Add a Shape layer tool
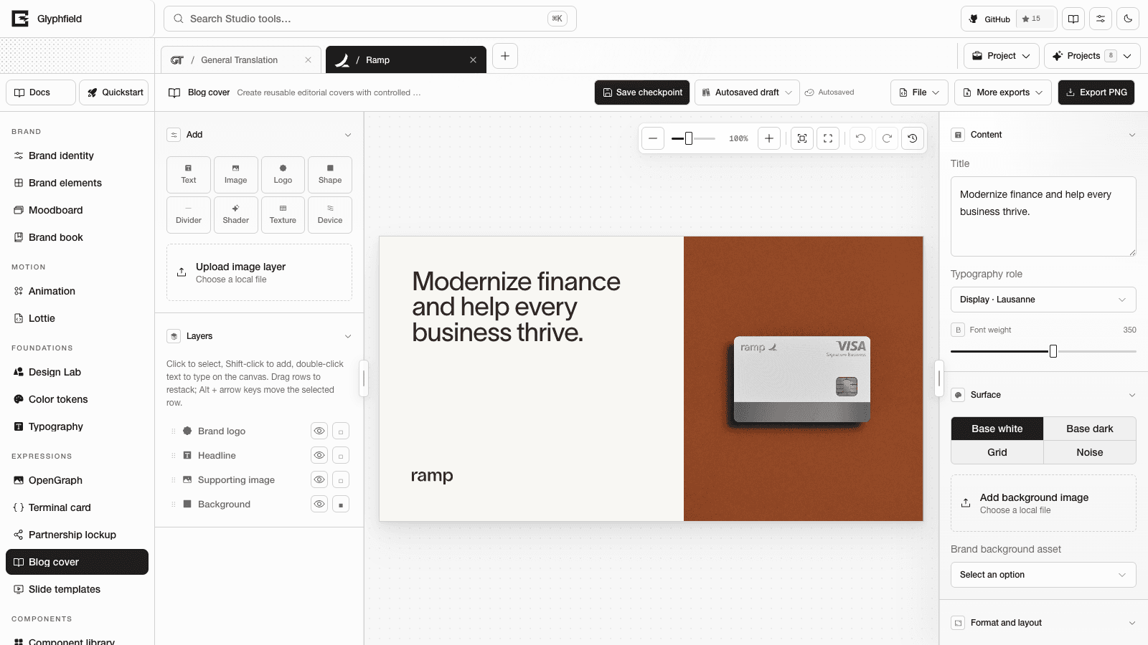Viewport: 1148px width, 645px height. tap(330, 175)
